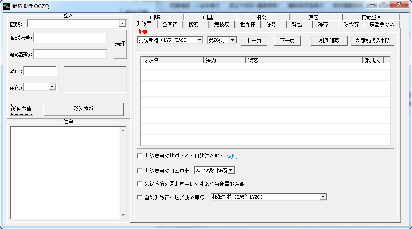Tick 61级乔治公园训练赛 priority checkbox
412x229 pixels.
[x=140, y=184]
